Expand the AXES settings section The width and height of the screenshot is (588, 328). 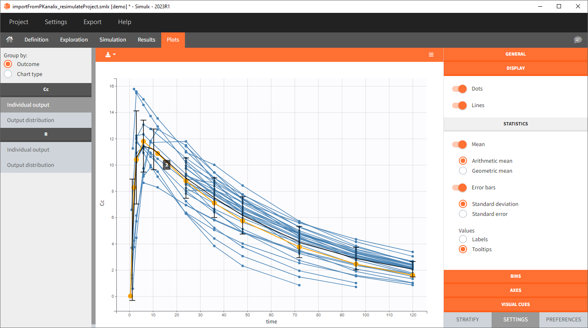[x=515, y=290]
